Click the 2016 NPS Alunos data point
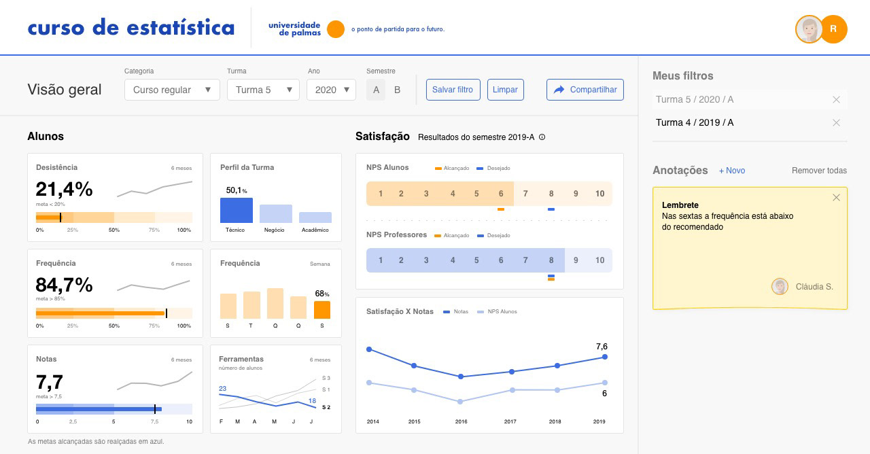Image resolution: width=870 pixels, height=454 pixels. [x=461, y=402]
